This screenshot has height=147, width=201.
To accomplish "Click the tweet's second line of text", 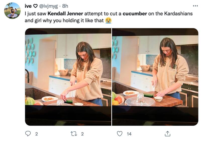I will (64, 21).
